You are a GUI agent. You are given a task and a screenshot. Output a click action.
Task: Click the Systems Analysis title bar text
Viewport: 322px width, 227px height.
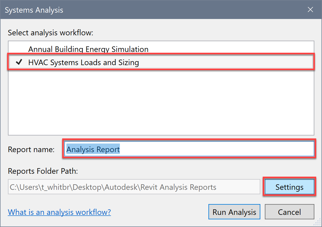34,10
